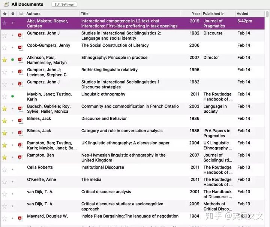Image resolution: width=270 pixels, height=227 pixels.
Task: Sort by the favorites star column header
Action: [x=5, y=13]
